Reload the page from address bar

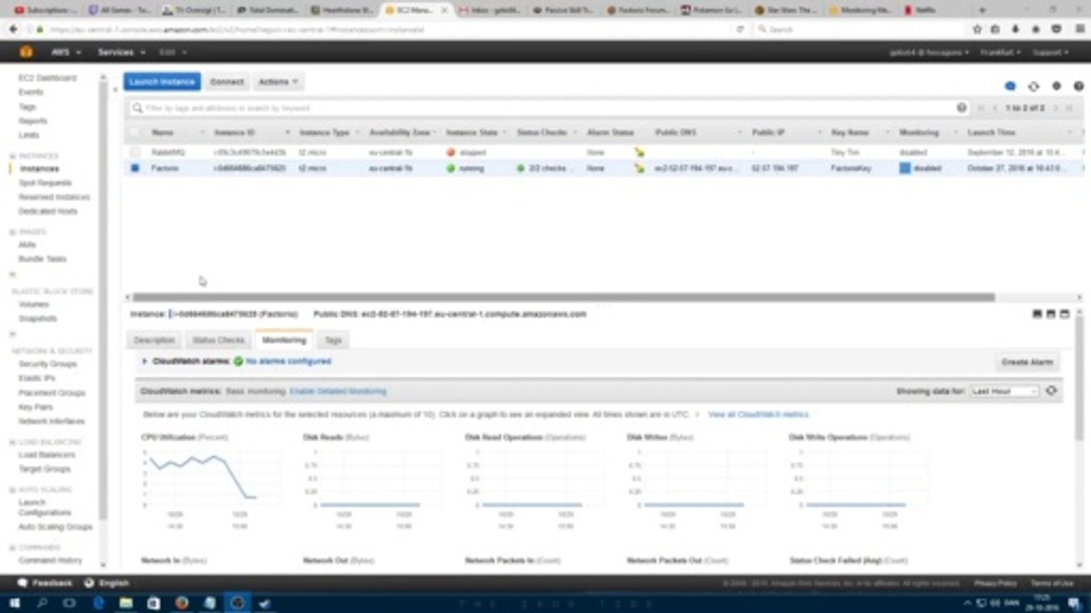click(740, 29)
